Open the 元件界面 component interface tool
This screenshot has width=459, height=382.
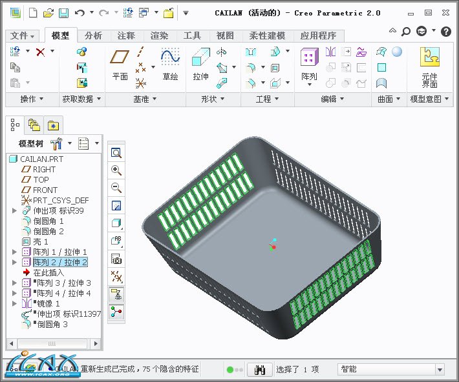[x=429, y=66]
